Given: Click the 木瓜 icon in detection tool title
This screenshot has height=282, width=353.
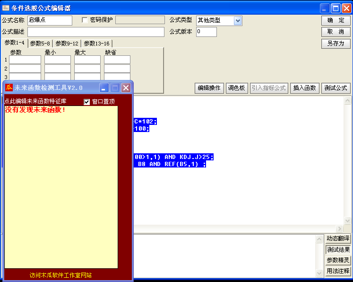Looking at the screenshot, I should (9, 88).
